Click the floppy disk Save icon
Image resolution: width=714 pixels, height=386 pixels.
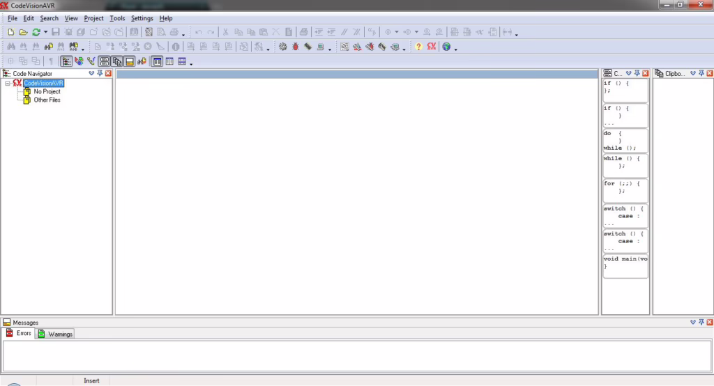coord(56,32)
